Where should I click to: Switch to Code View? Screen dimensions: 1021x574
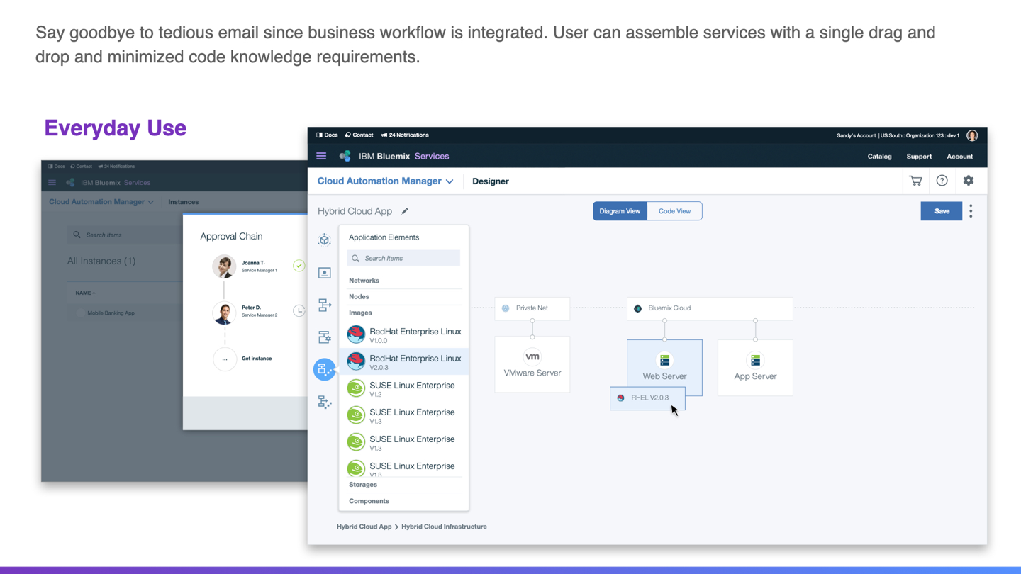674,211
